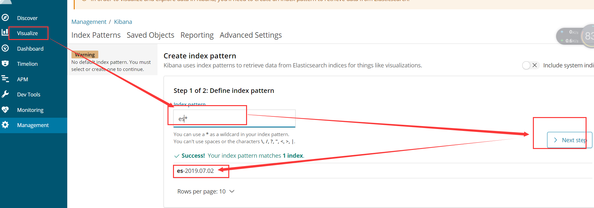Click the network speed widget overlay

tap(575, 36)
